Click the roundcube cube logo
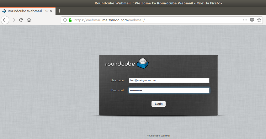Screen dimensions: 266x139 [143, 63]
